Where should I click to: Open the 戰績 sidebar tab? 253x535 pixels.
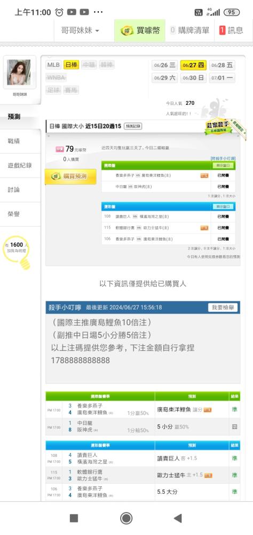(14, 141)
